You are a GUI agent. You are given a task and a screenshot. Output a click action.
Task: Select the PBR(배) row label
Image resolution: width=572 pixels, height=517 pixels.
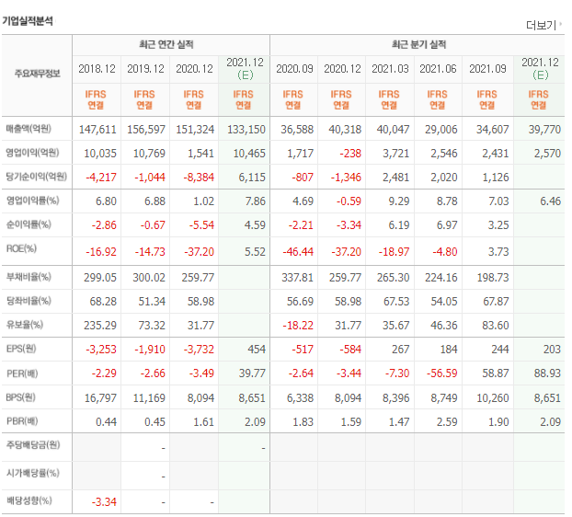pos(22,421)
